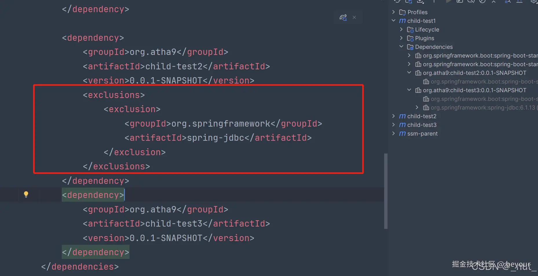Select the Dependencies row label
The height and width of the screenshot is (276, 538).
(x=434, y=47)
